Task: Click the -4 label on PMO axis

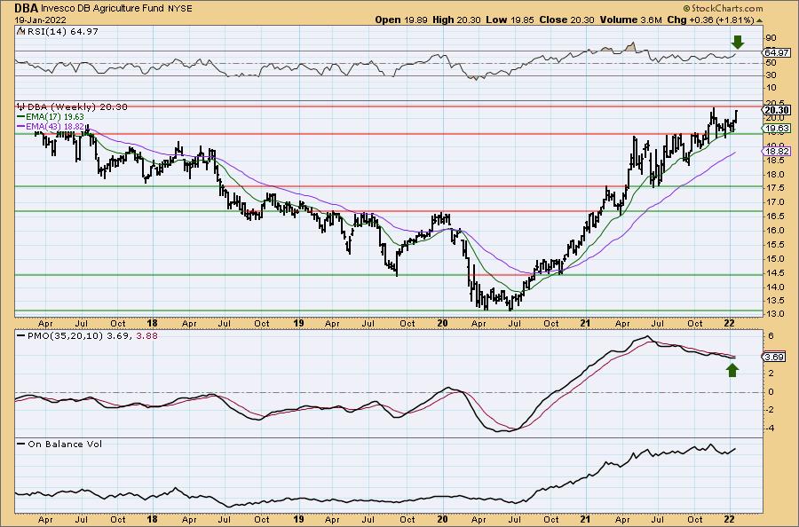Action: click(x=770, y=429)
